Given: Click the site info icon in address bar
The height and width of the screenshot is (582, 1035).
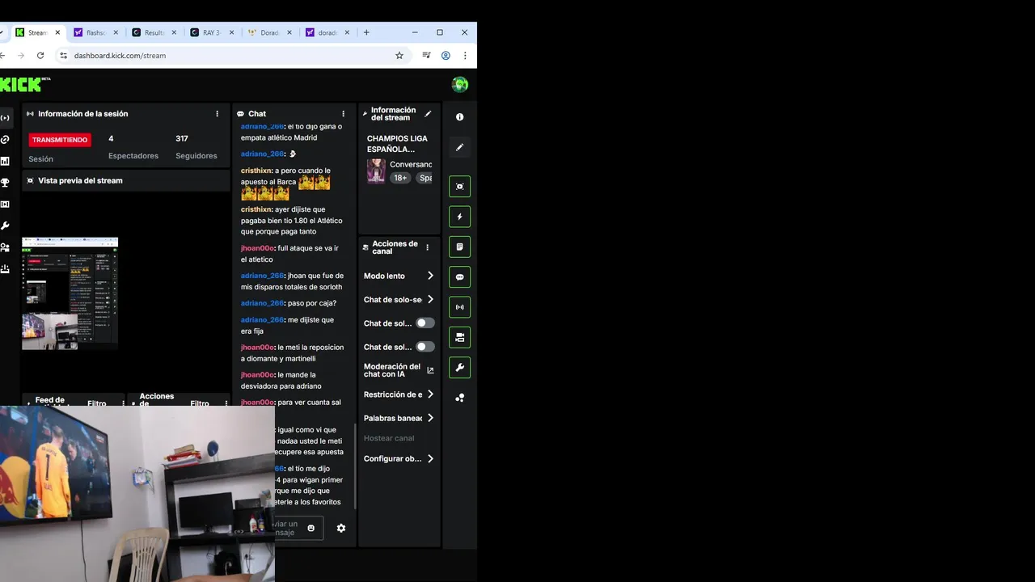Looking at the screenshot, I should pyautogui.click(x=63, y=56).
